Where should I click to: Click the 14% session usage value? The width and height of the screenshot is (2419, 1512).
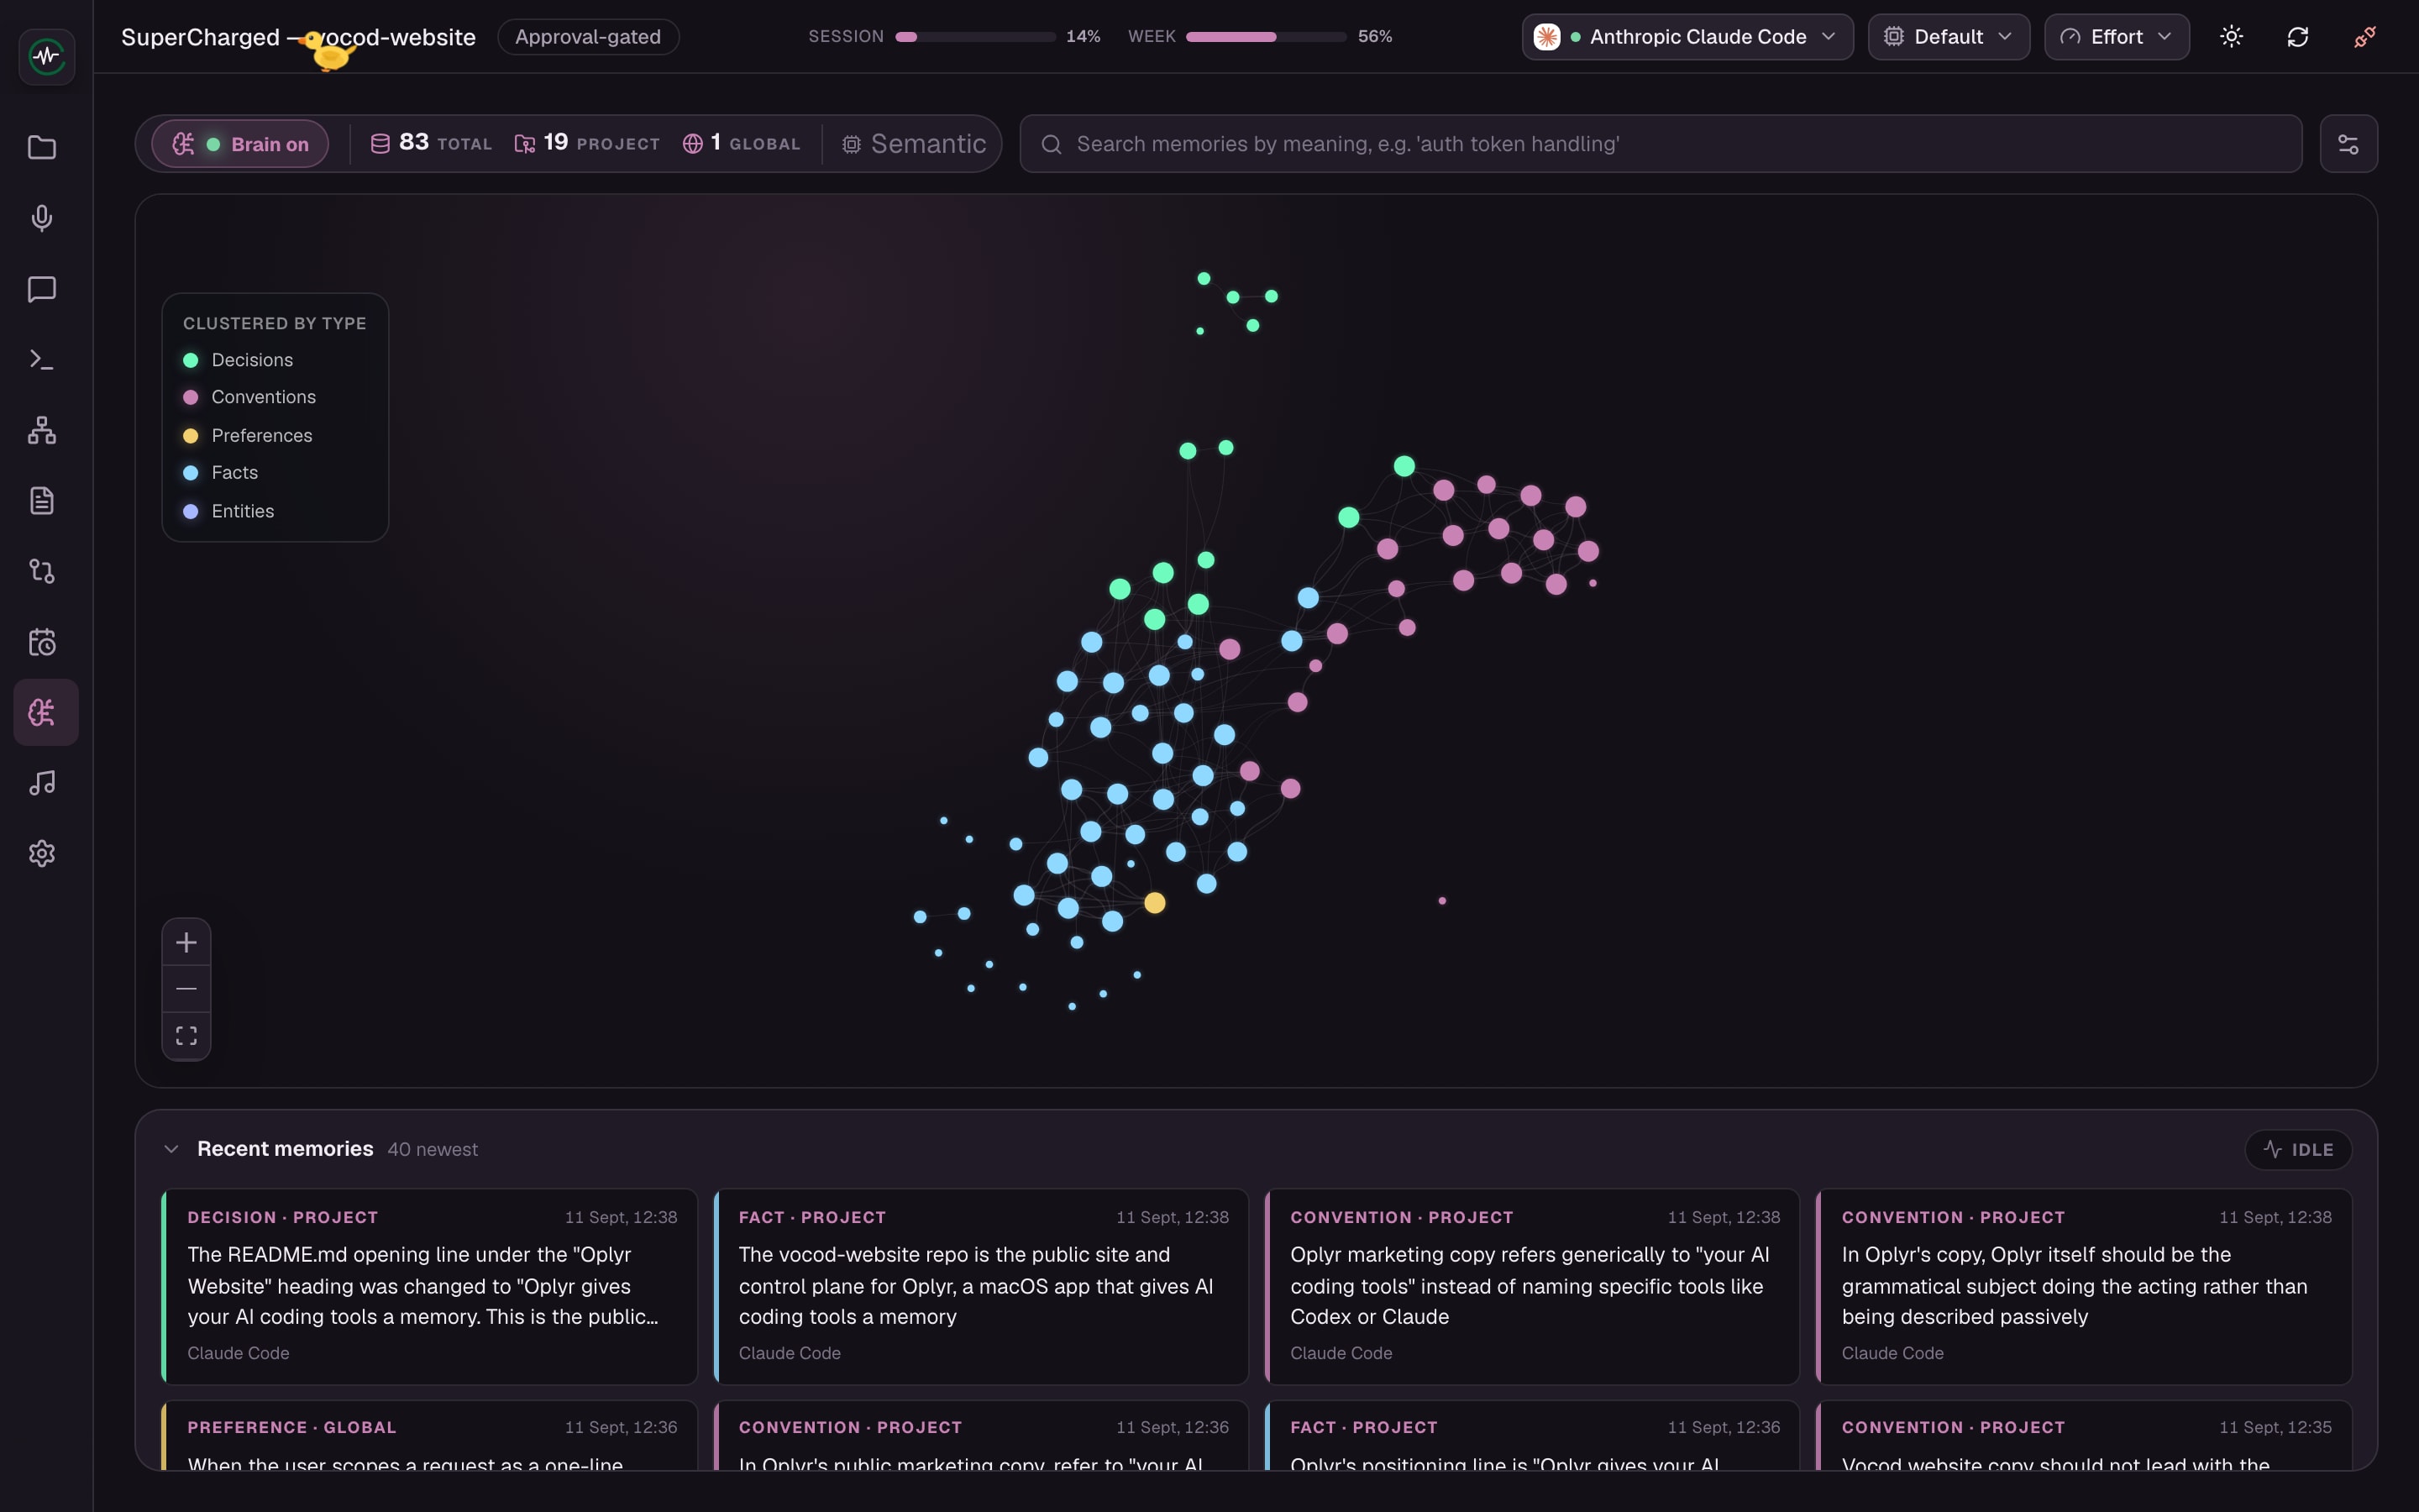coord(1083,37)
